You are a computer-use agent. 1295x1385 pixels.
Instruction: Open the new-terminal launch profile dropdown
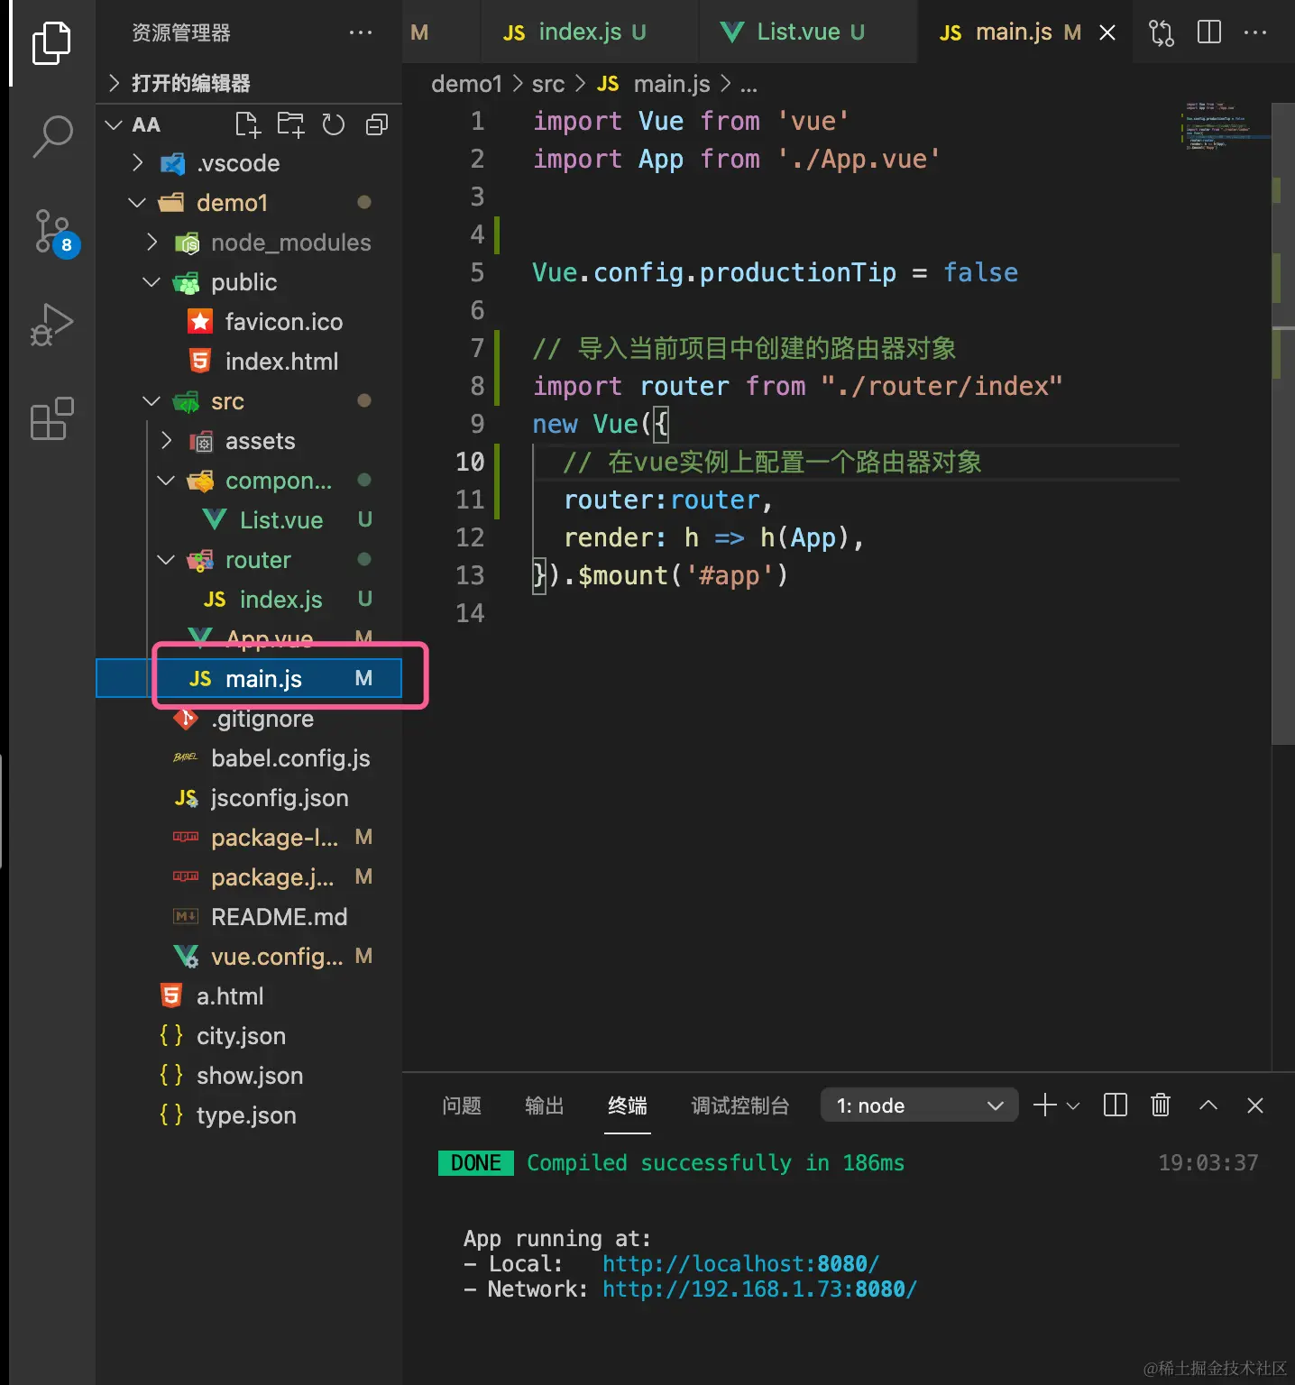pos(1073,1105)
